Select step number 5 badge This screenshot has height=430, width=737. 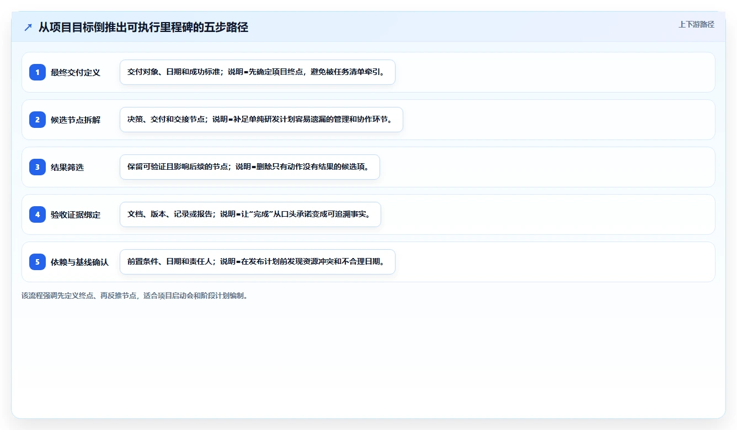point(38,262)
